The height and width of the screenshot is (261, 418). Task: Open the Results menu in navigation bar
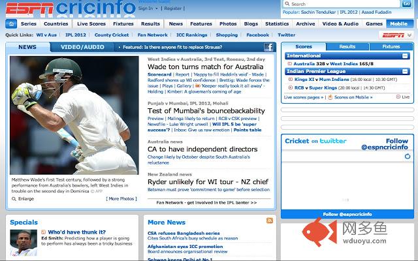pos(150,23)
